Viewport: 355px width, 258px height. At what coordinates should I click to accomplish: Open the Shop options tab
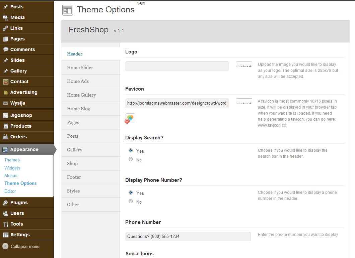(x=90, y=163)
